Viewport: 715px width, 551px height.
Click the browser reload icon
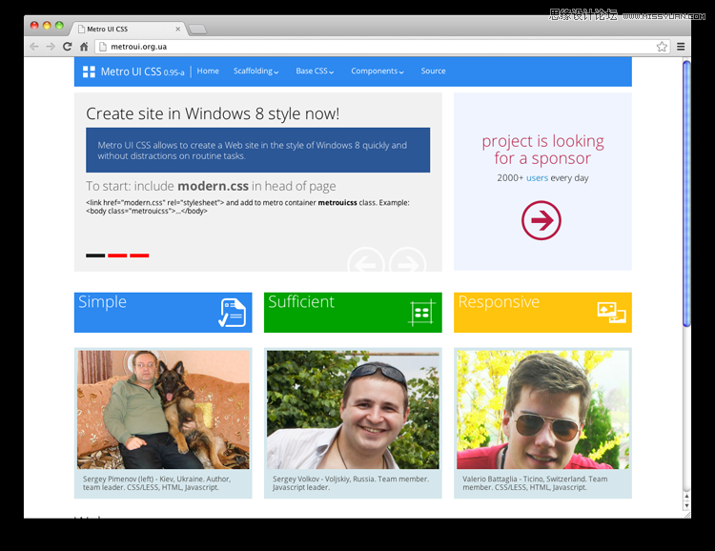(x=67, y=47)
